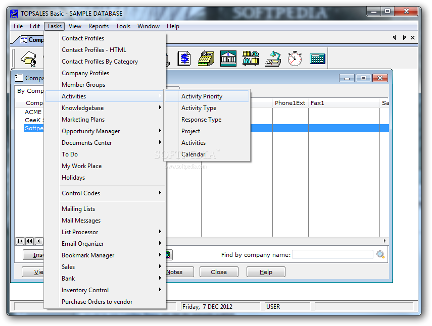Open the Help menu
Image resolution: width=432 pixels, height=326 pixels.
(173, 26)
